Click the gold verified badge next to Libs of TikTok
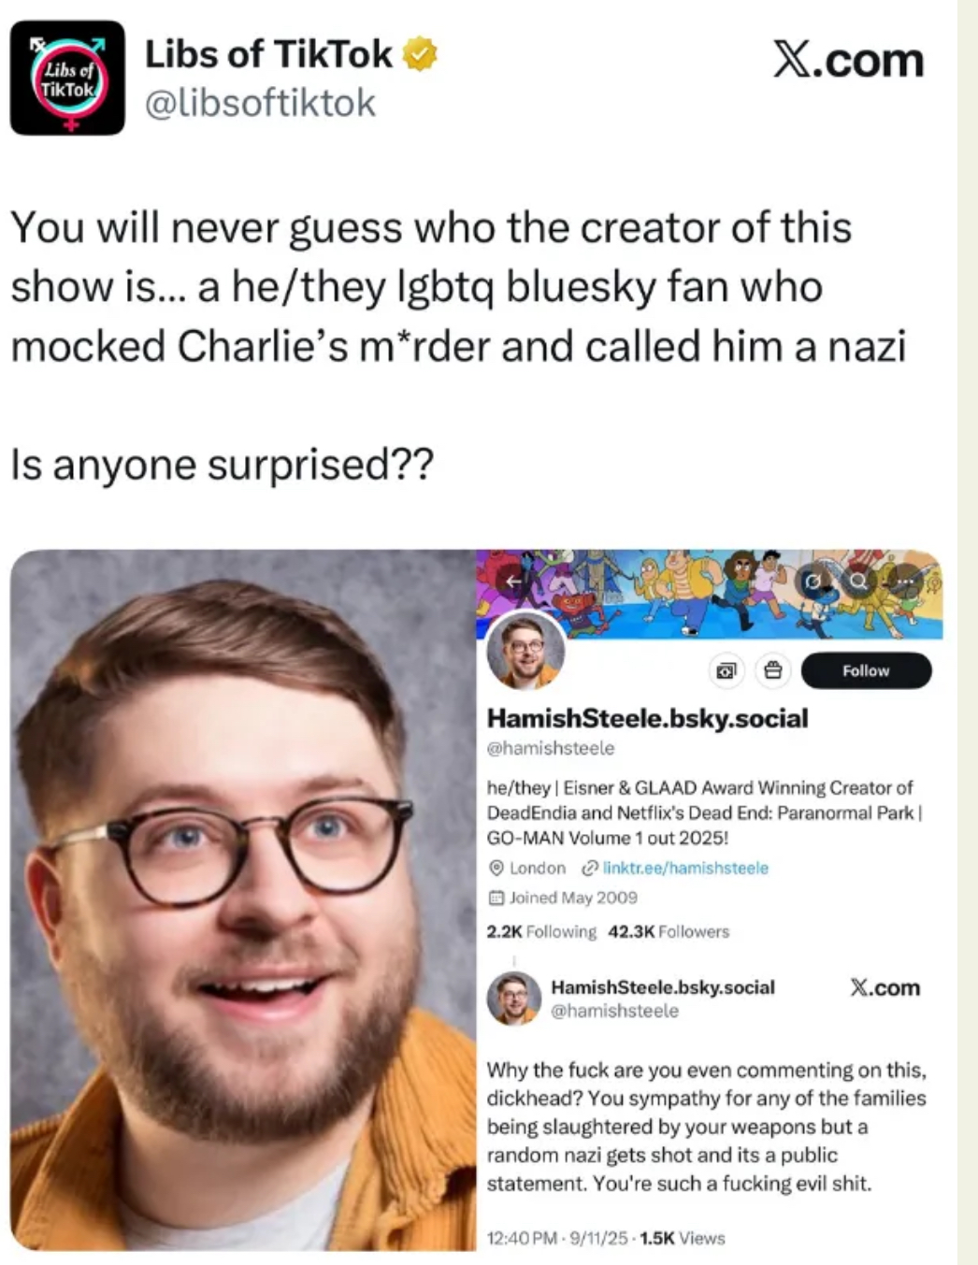The image size is (978, 1265). [x=419, y=55]
